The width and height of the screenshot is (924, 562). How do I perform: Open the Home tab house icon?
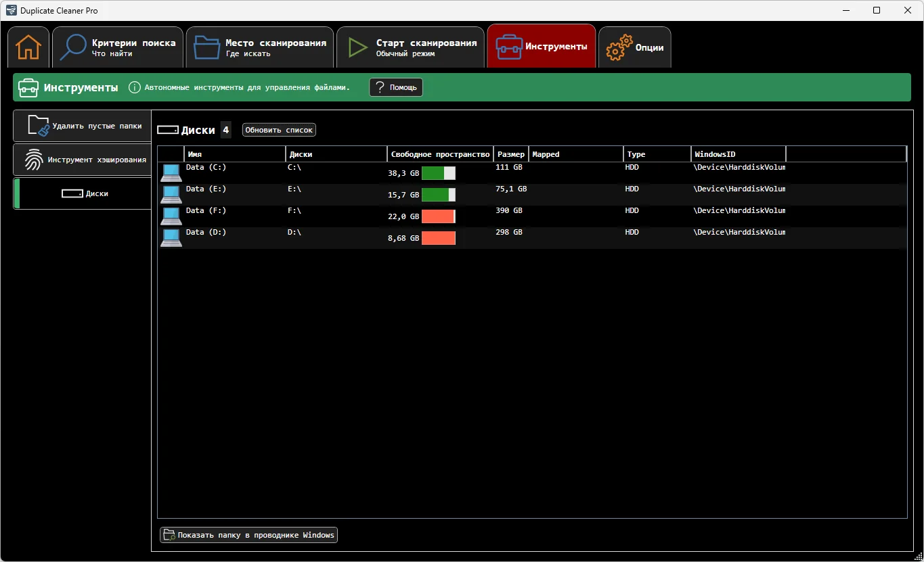tap(28, 47)
